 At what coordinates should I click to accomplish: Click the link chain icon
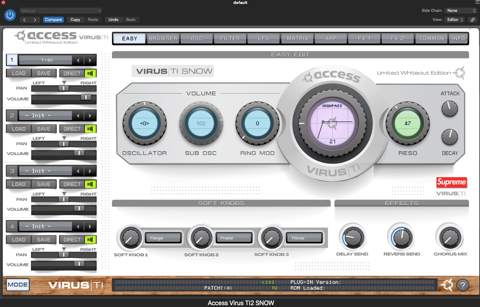click(x=472, y=19)
